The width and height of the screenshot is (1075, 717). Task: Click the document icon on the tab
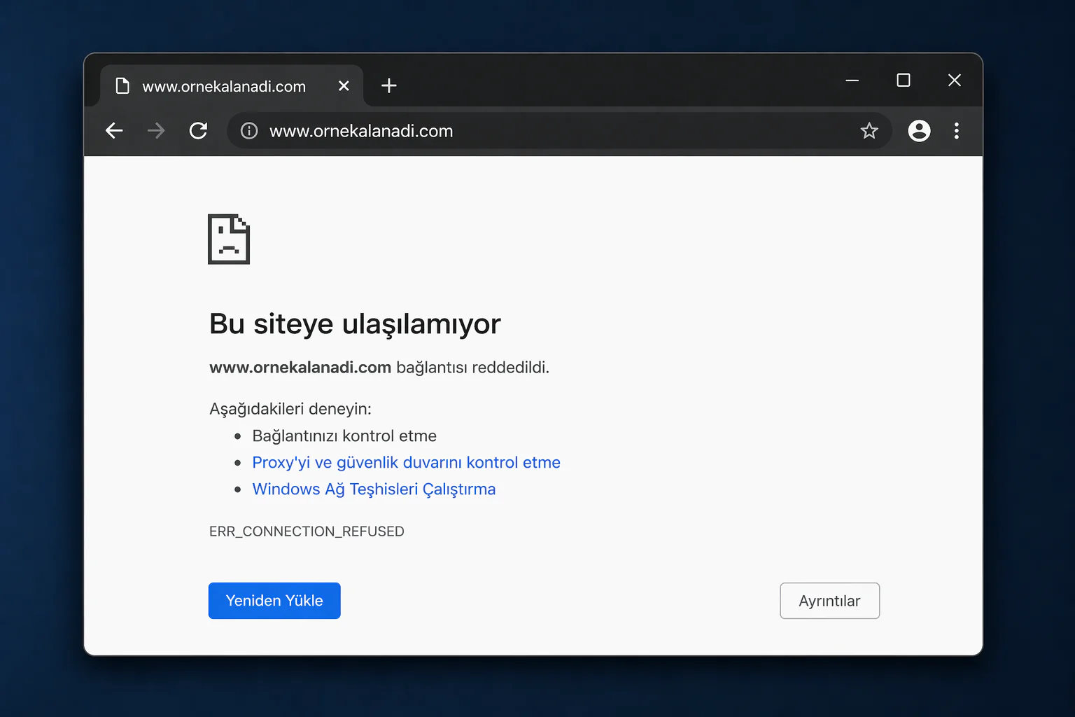122,85
